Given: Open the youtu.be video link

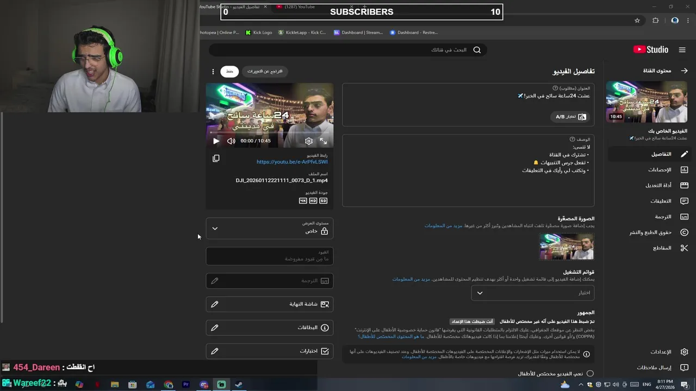Looking at the screenshot, I should click(x=292, y=162).
